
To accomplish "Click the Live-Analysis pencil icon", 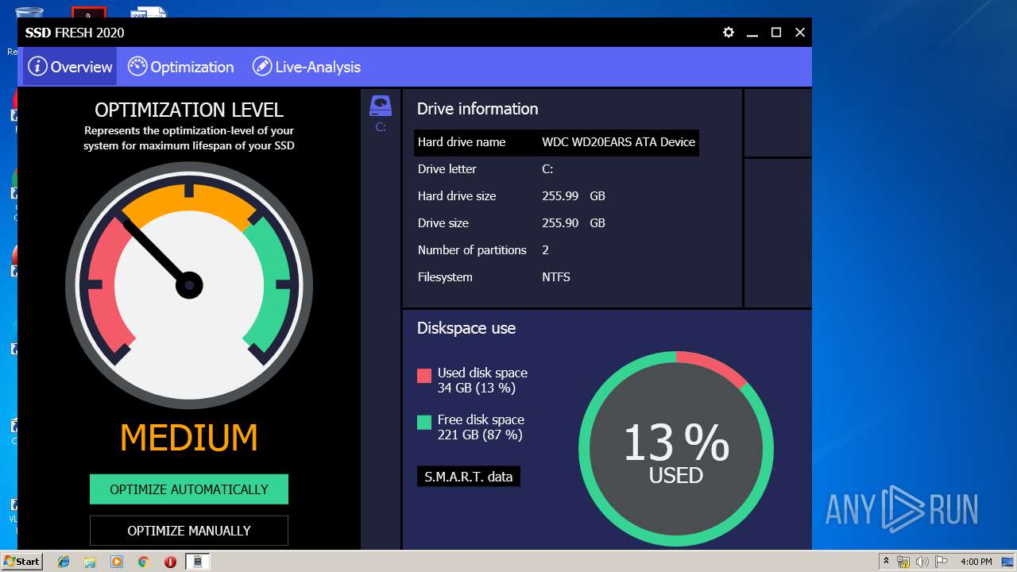I will pyautogui.click(x=261, y=66).
